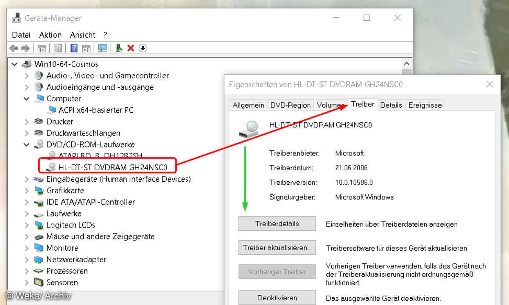Image resolution: width=509 pixels, height=305 pixels.
Task: Select the Audio-, Video- und Gamecontroller icon
Action: (x=39, y=76)
